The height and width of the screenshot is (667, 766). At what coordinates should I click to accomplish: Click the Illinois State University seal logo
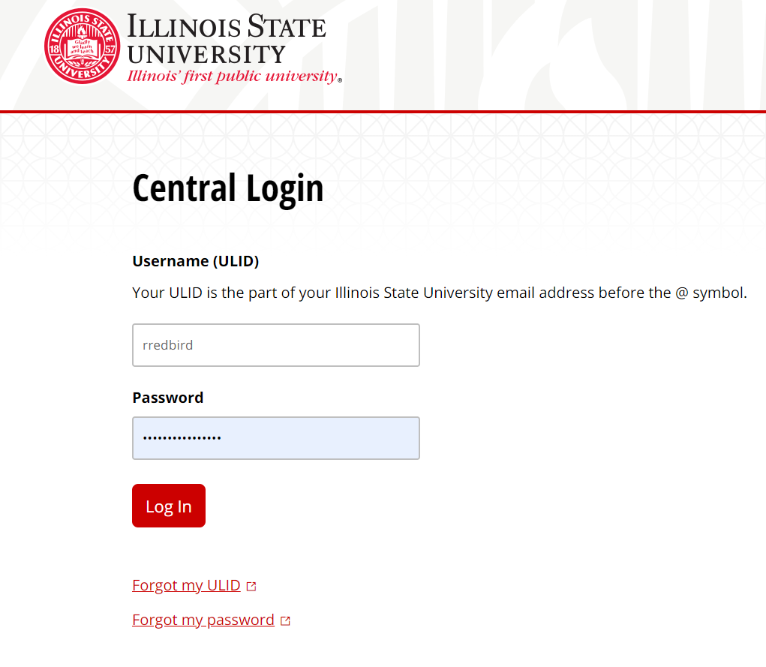click(x=82, y=47)
